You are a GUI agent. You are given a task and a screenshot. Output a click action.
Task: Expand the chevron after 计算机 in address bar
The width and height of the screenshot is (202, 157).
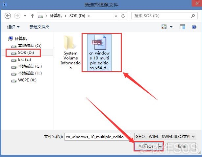66,16
